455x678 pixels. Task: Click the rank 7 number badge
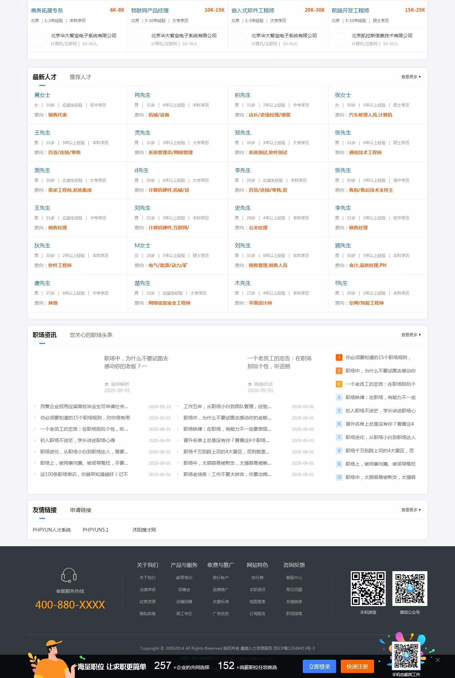click(x=339, y=437)
